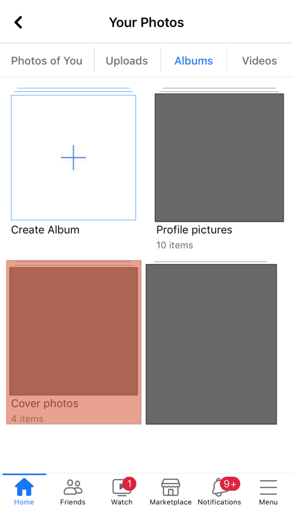Image resolution: width=293 pixels, height=508 pixels.
Task: Tap the plus icon to create an album
Action: click(73, 158)
